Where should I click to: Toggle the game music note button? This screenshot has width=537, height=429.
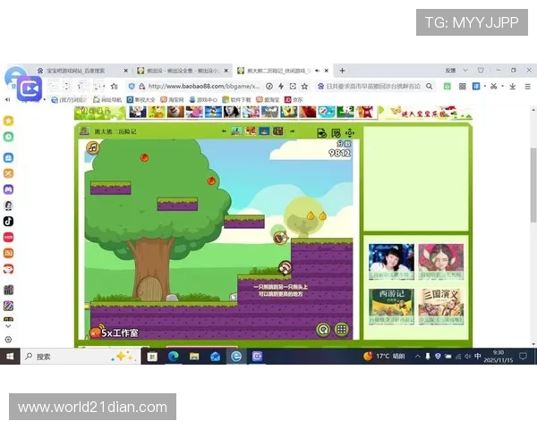point(93,148)
